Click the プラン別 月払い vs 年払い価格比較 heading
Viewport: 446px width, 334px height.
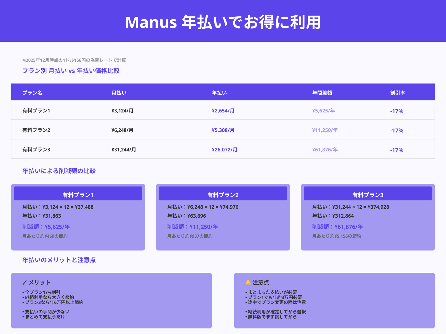[71, 71]
